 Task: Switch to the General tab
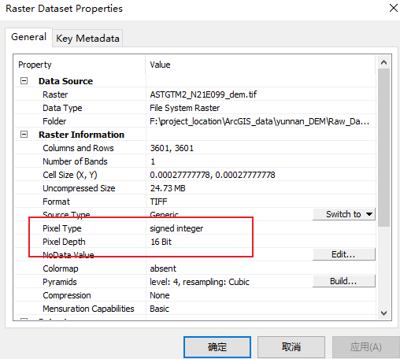[x=28, y=37]
